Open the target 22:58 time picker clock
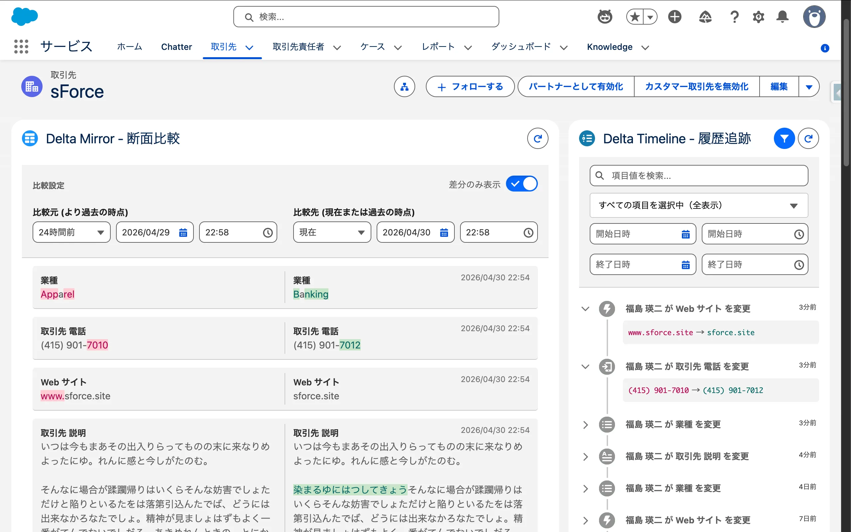This screenshot has height=532, width=851. coord(528,232)
